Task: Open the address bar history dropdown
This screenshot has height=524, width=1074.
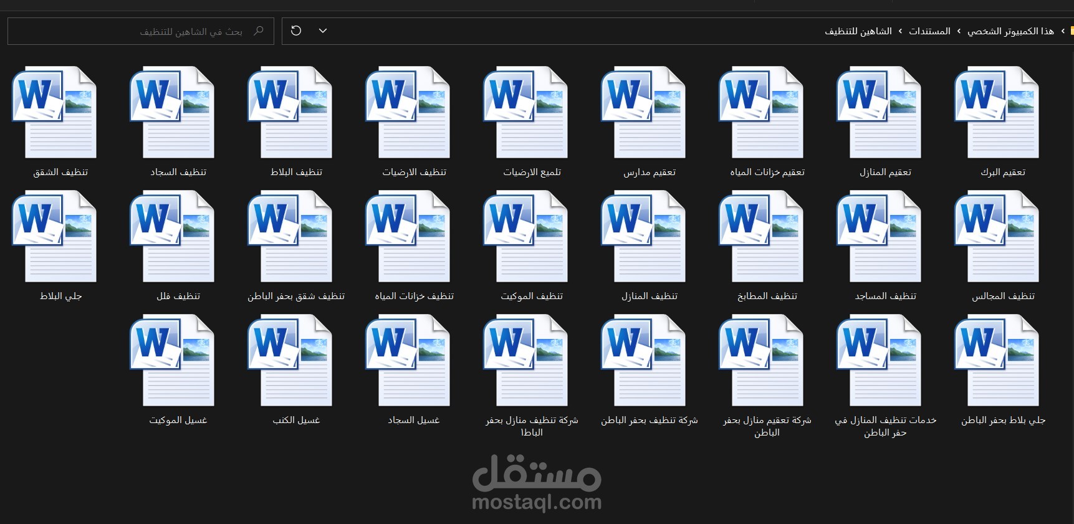Action: pos(323,31)
